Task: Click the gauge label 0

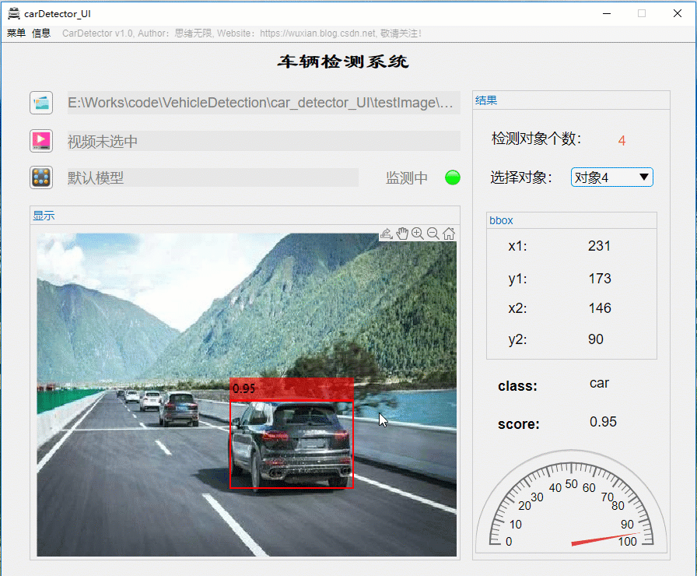Action: click(x=509, y=541)
